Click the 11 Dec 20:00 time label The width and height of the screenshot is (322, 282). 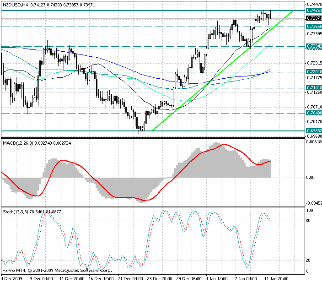point(72,279)
